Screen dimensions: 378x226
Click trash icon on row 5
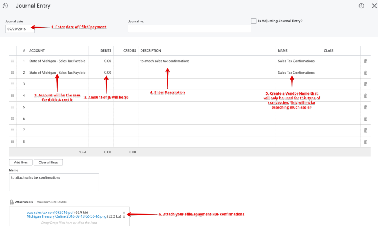tap(365, 107)
